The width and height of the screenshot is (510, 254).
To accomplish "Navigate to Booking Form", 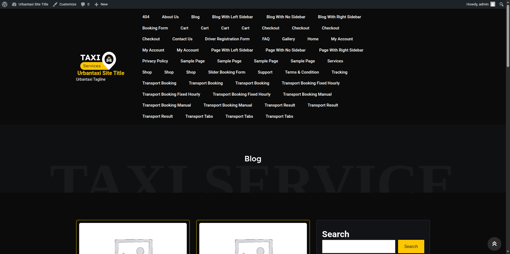I will [155, 28].
